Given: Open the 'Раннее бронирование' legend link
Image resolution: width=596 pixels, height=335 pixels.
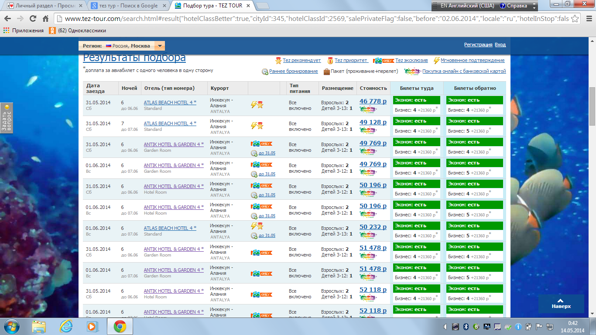Looking at the screenshot, I should click(293, 71).
